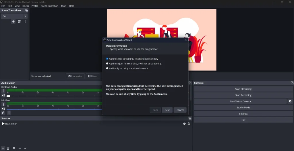Viewport: 294px width, 151px height.
Task: Click the Start Streaming button
Action: 243,89
